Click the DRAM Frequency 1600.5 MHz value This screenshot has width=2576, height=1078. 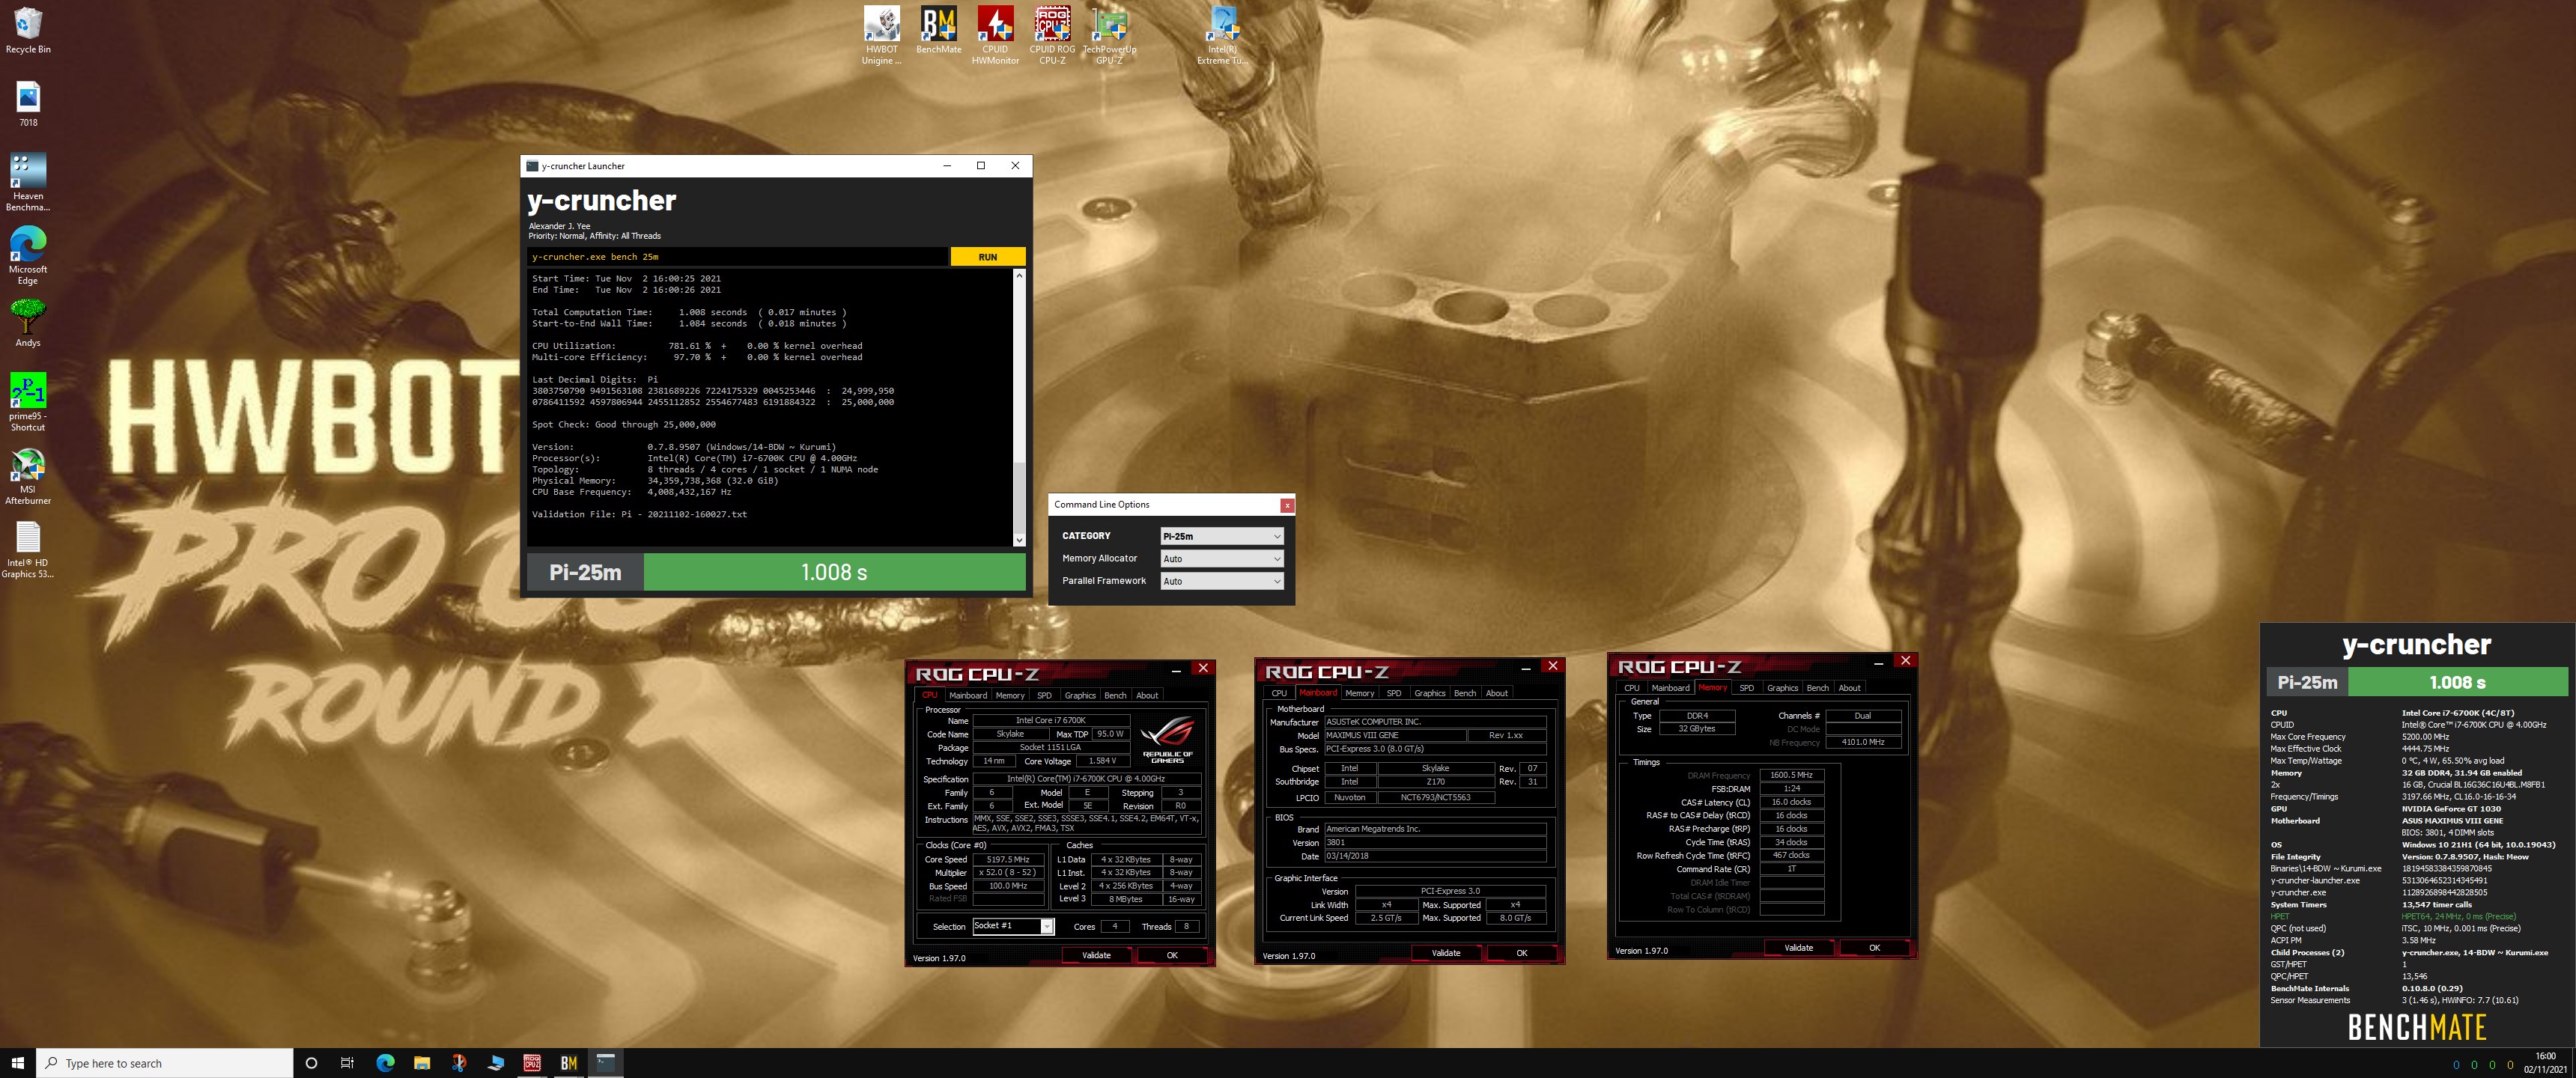(x=1791, y=775)
